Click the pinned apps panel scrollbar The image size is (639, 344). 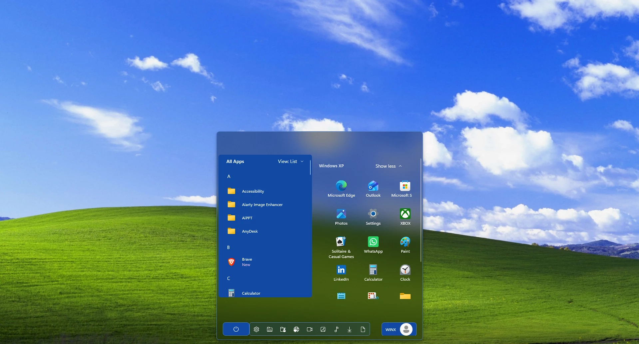tap(421, 210)
